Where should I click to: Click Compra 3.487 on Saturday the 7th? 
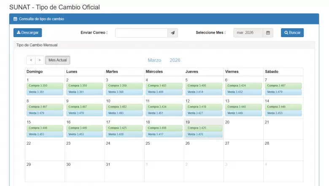[x=283, y=86]
